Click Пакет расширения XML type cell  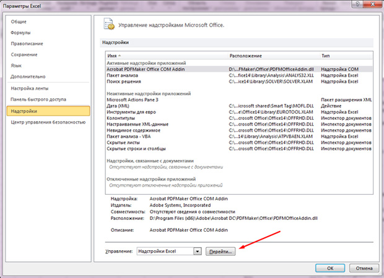346,100
